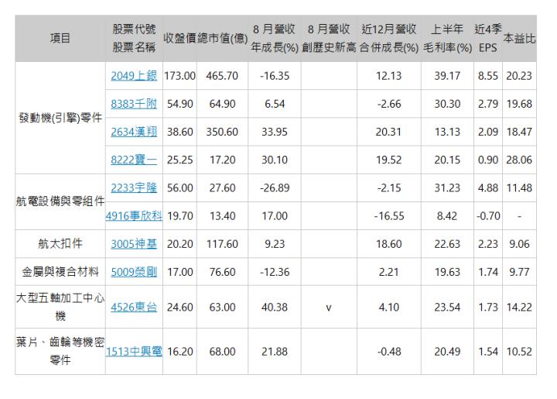Click closing price 173.00 for 上銀
The image size is (557, 399).
pos(179,76)
